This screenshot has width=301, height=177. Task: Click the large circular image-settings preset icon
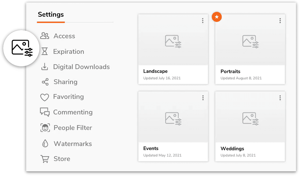coord(21,48)
